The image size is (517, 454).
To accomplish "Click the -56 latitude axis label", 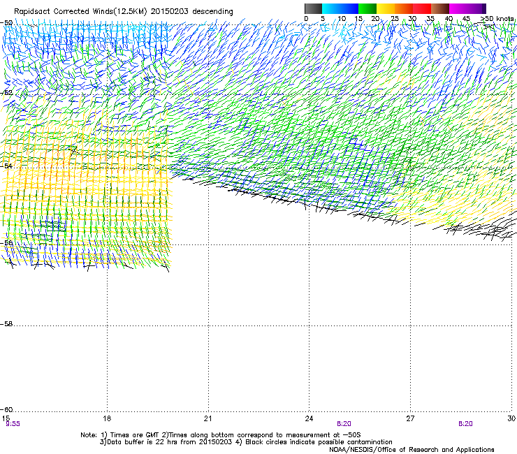I will (6, 242).
